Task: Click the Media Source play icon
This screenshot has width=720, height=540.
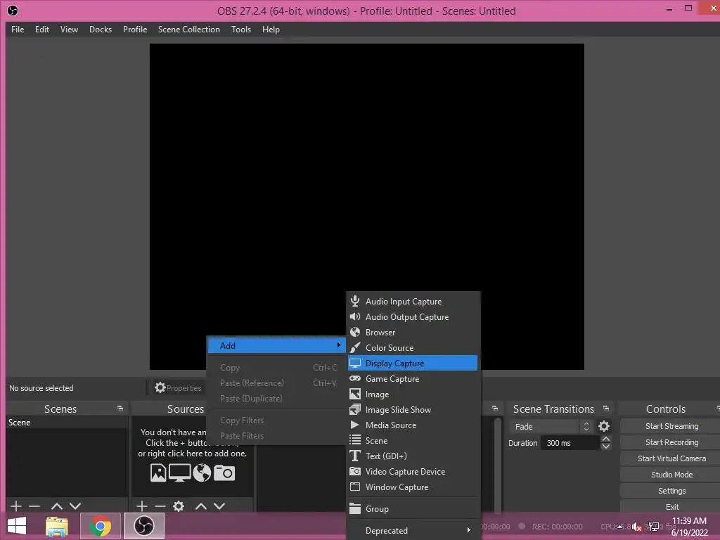Action: 355,425
